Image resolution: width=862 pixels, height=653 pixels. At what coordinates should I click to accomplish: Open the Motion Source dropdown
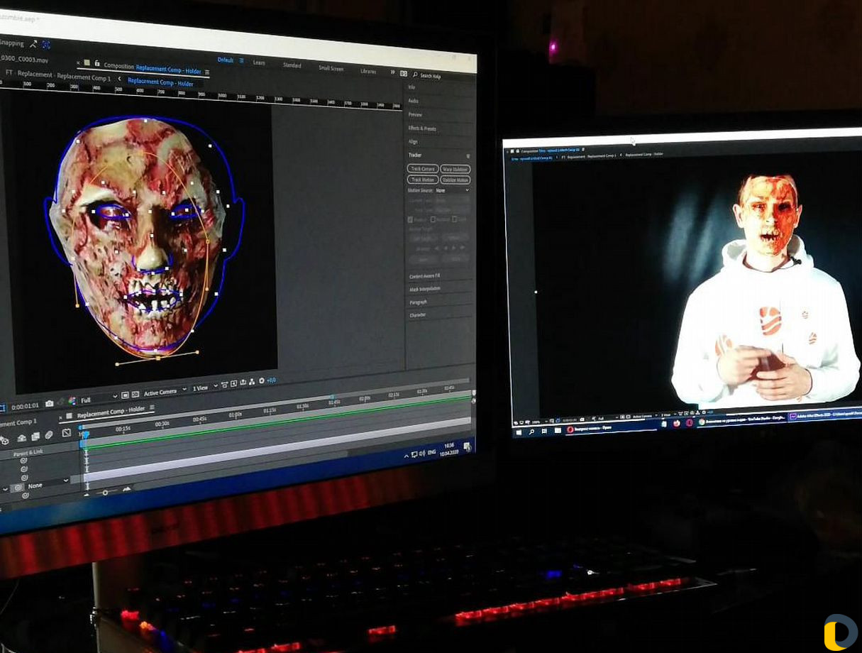(452, 190)
